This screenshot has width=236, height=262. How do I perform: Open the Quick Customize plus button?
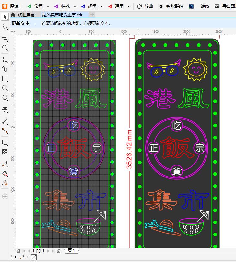(5, 196)
